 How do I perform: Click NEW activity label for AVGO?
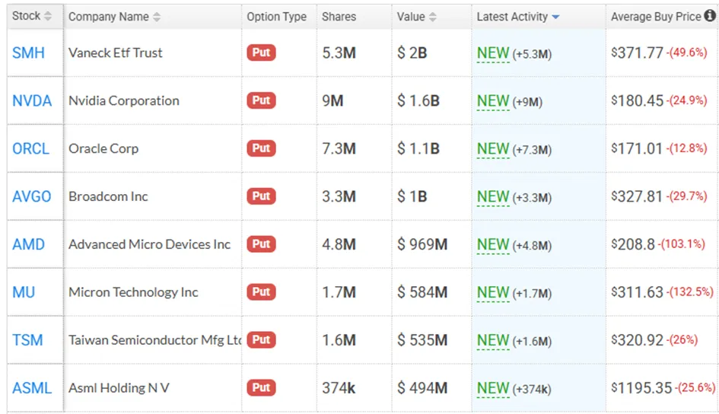(493, 196)
